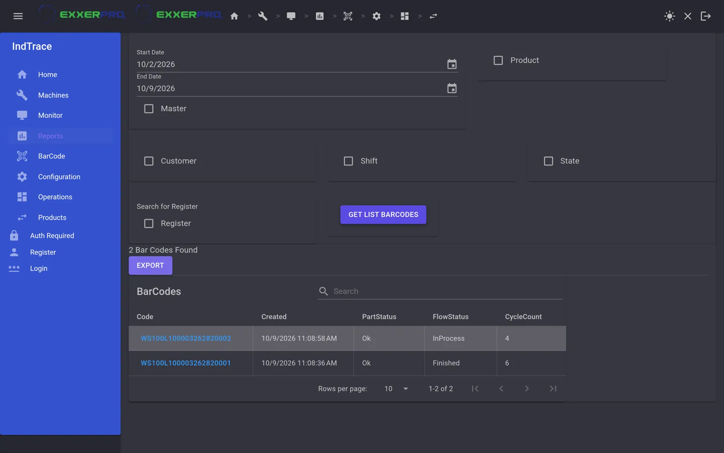
Task: Click the reports chart icon in top bar
Action: pos(319,16)
